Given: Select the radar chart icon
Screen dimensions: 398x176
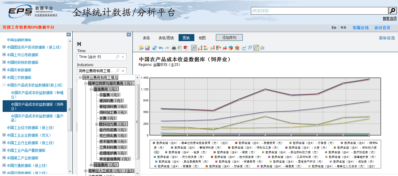Looking at the screenshot, I should pos(237,48).
